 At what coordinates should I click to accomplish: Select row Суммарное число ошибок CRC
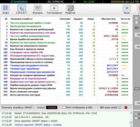click(66, 52)
